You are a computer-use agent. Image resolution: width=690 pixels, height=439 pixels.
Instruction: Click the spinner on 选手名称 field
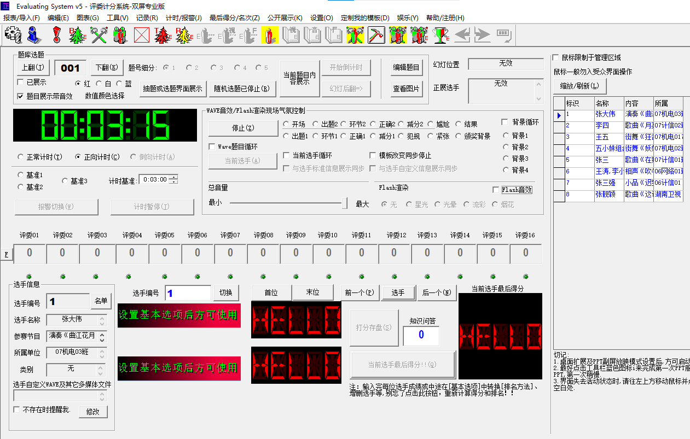tap(102, 320)
